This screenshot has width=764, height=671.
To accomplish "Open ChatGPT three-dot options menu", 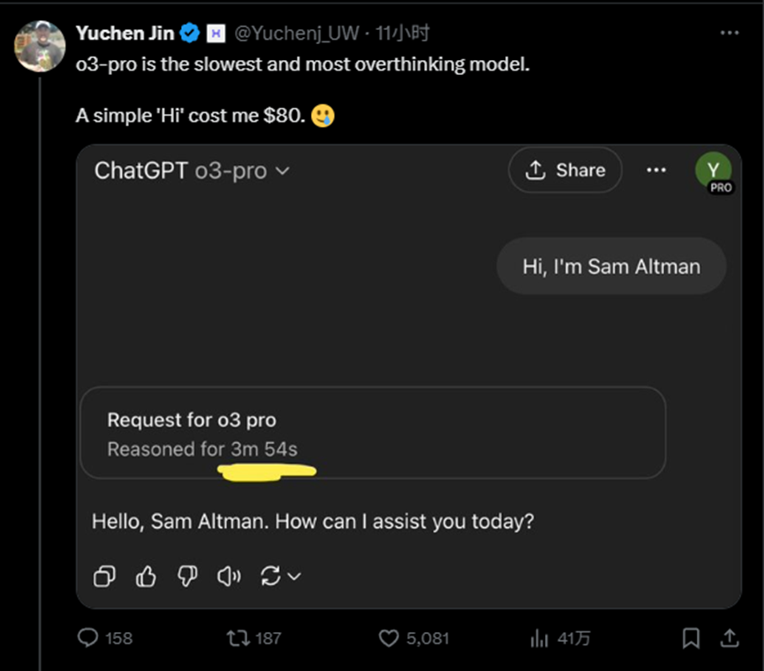I will coord(656,170).
